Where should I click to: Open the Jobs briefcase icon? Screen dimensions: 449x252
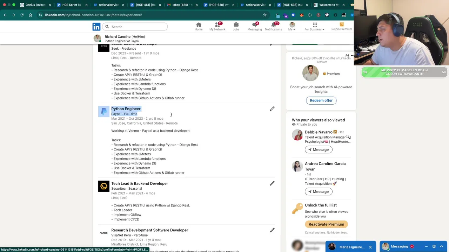click(x=236, y=27)
